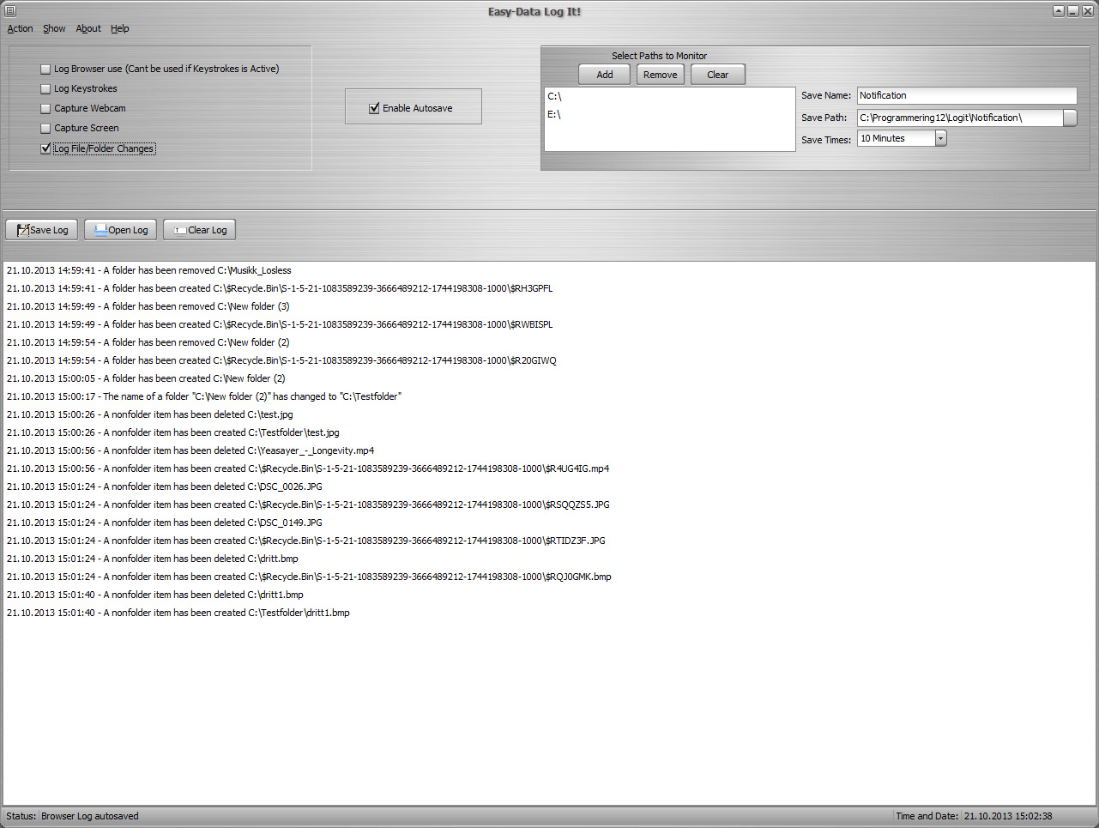Enable Capture Webcam checkbox
Viewport: 1099px width, 828px height.
tap(45, 109)
